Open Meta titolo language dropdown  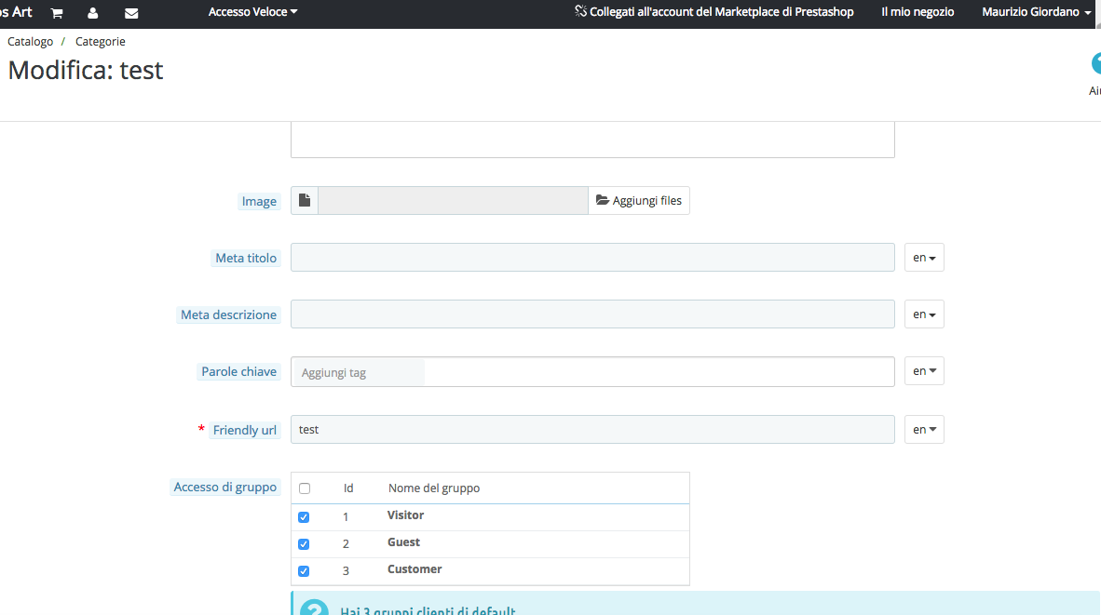point(924,258)
